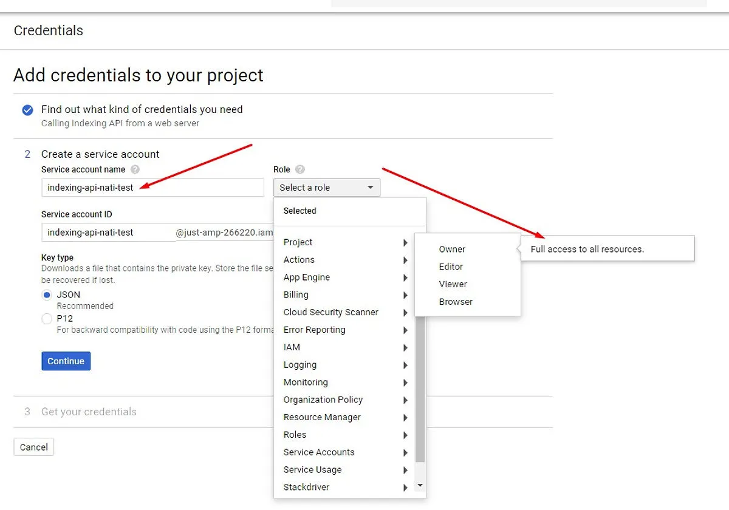Click the Continue button
Screen dimensions: 729x510
click(66, 361)
